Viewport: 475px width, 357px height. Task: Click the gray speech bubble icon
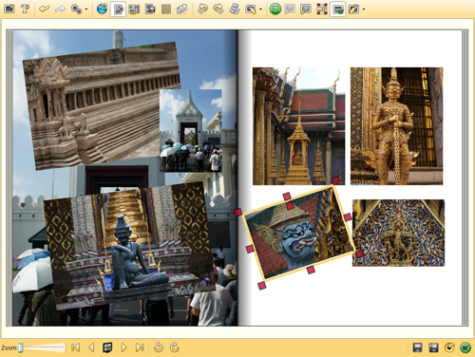point(290,9)
